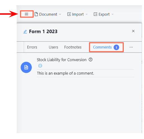
Task: Open the hamburger menu icon
Action: point(26,14)
